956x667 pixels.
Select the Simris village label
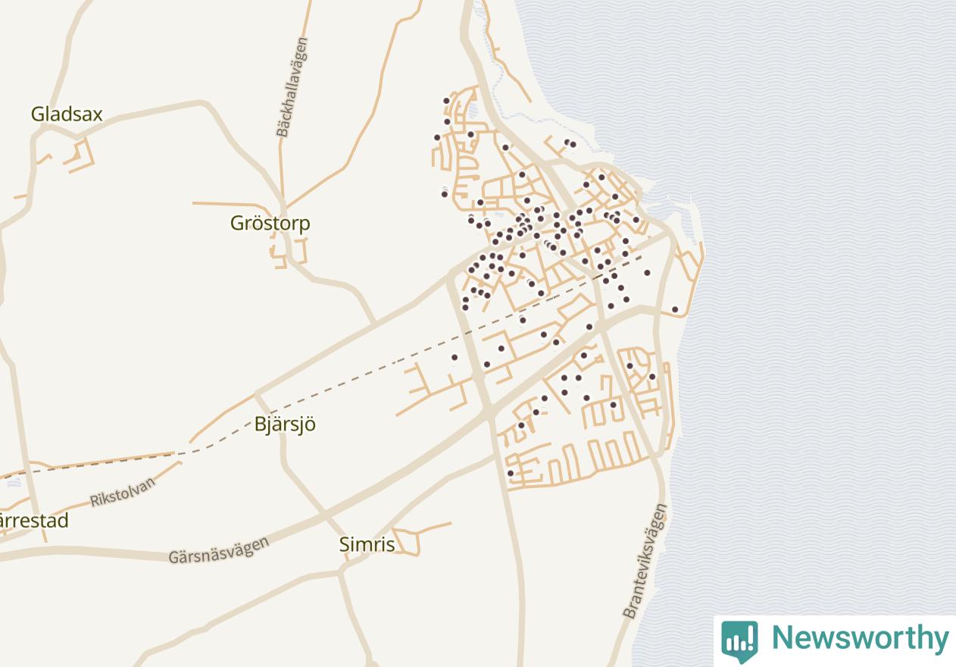pyautogui.click(x=367, y=544)
